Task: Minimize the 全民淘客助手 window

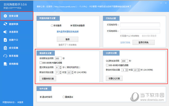Action: point(161,3)
